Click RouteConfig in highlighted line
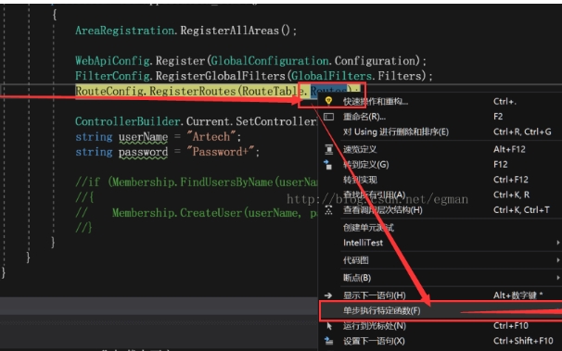 109,92
